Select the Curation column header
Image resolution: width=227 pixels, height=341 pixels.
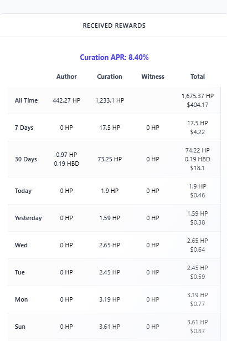click(x=110, y=77)
